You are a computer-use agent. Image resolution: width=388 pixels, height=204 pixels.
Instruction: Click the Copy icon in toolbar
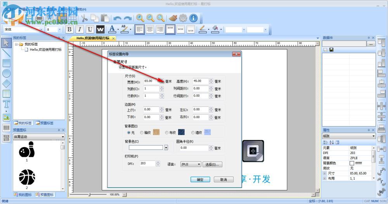click(x=94, y=18)
